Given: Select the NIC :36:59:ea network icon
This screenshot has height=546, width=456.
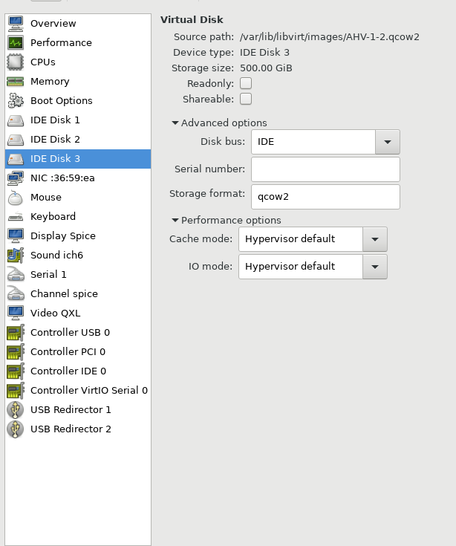Looking at the screenshot, I should click(x=16, y=178).
